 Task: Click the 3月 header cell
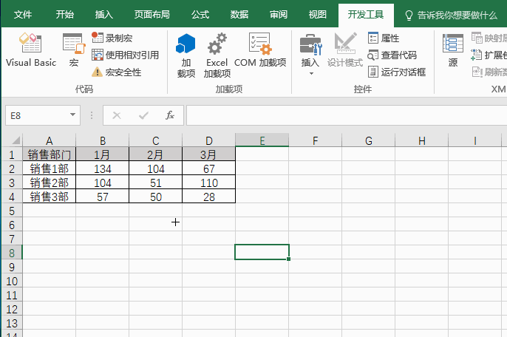click(x=209, y=154)
